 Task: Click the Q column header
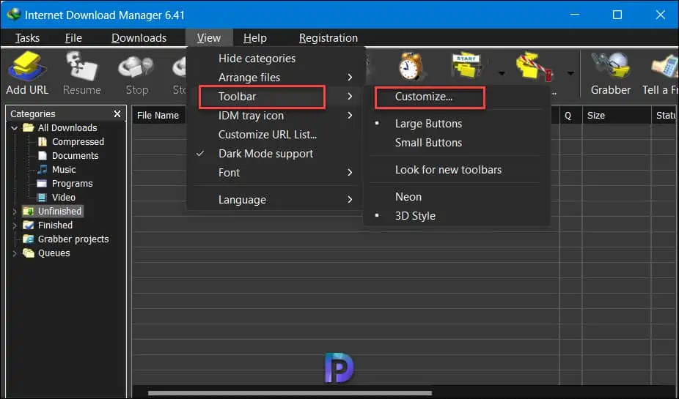(570, 116)
